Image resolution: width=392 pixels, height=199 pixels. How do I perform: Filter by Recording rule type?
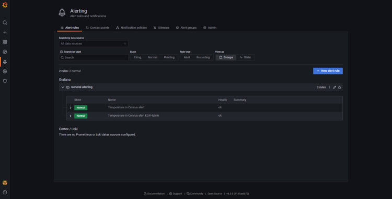click(203, 57)
